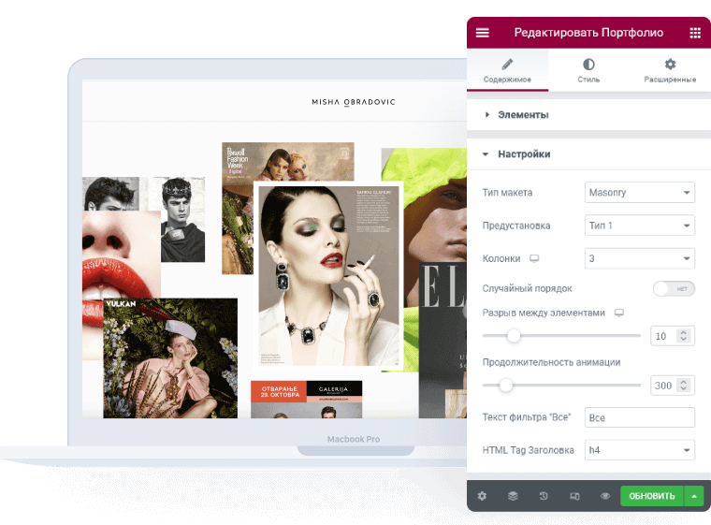
Task: Click the Тип макета label
Action: tap(507, 193)
